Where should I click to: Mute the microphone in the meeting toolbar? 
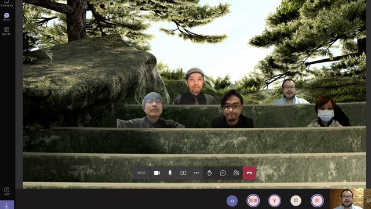(x=170, y=173)
